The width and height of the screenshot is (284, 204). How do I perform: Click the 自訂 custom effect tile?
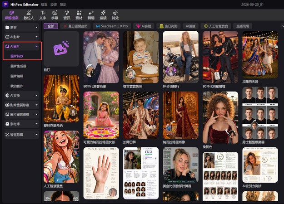coord(61,49)
